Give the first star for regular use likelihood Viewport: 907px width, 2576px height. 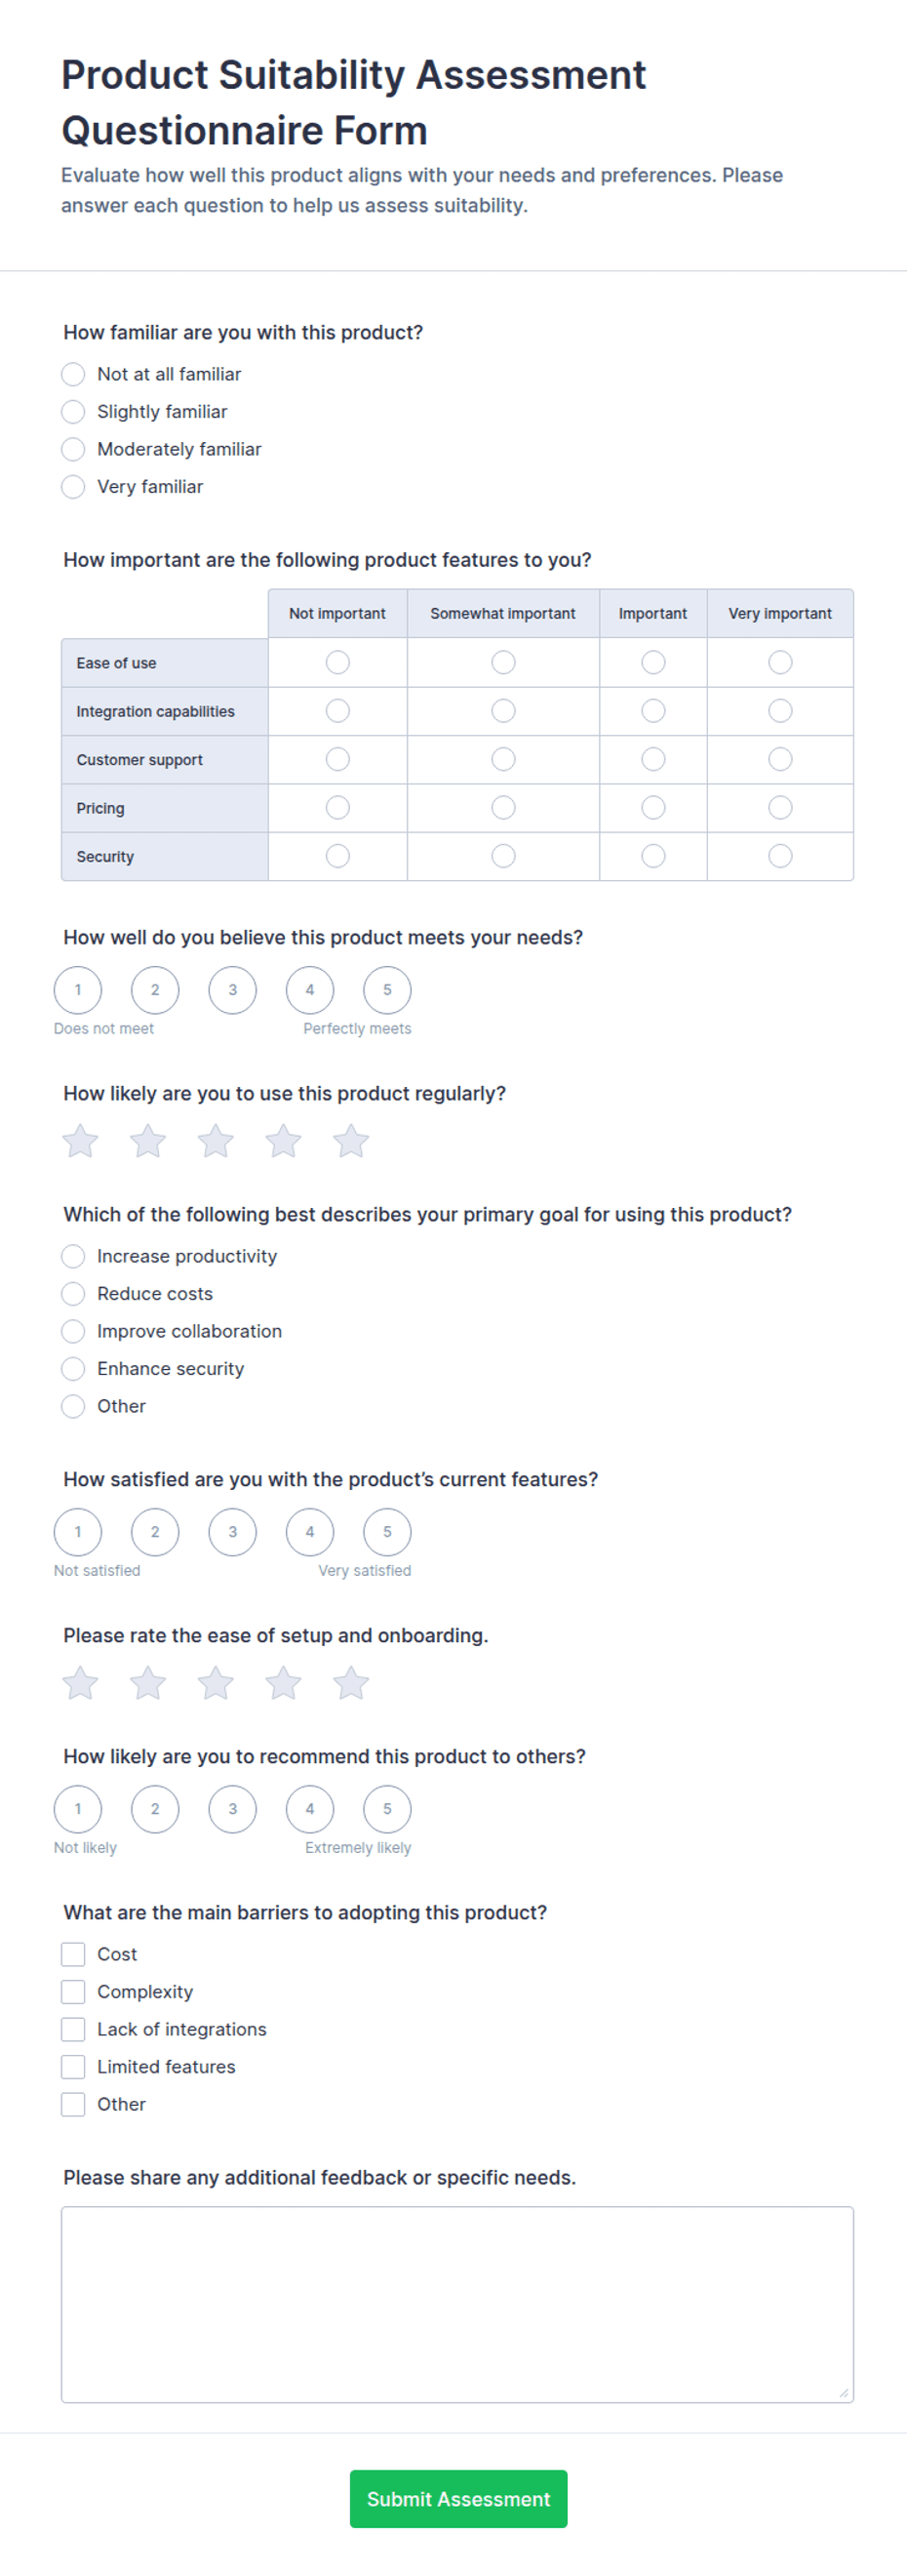tap(80, 1141)
